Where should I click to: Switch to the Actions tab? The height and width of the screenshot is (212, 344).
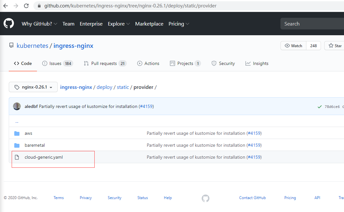(148, 63)
